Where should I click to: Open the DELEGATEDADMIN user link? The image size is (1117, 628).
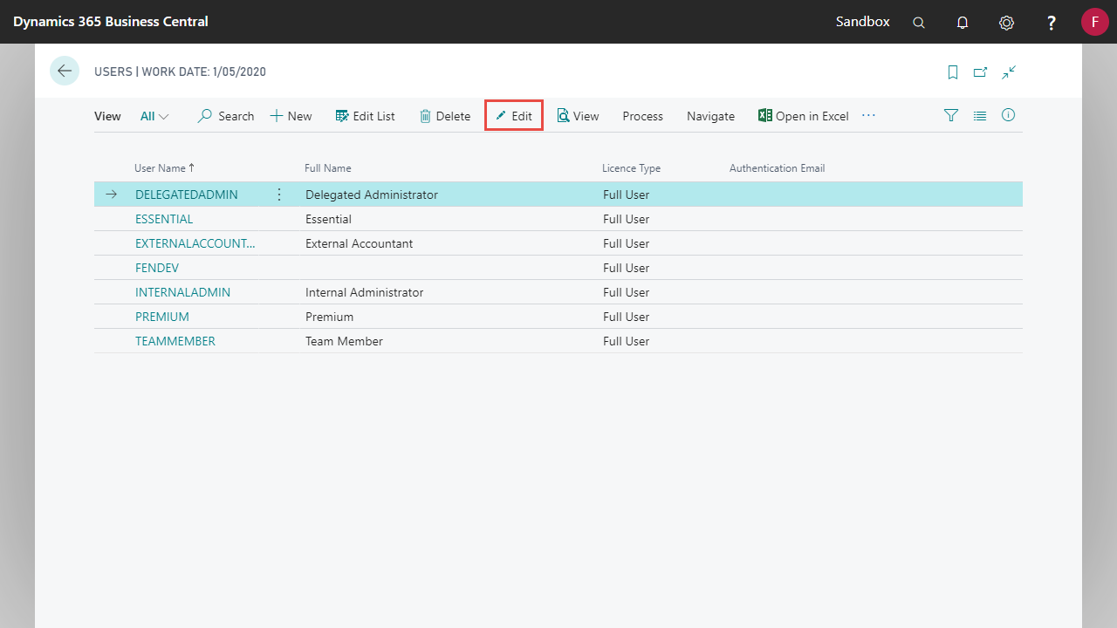coord(187,195)
